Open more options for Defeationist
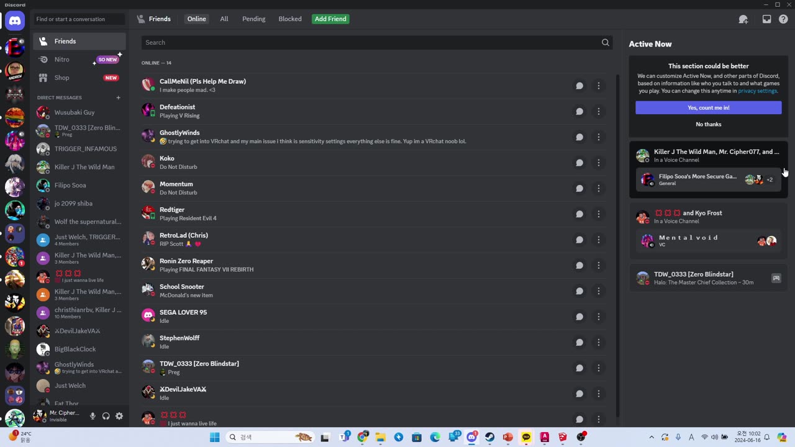Screen dimensions: 795x447 (598, 112)
